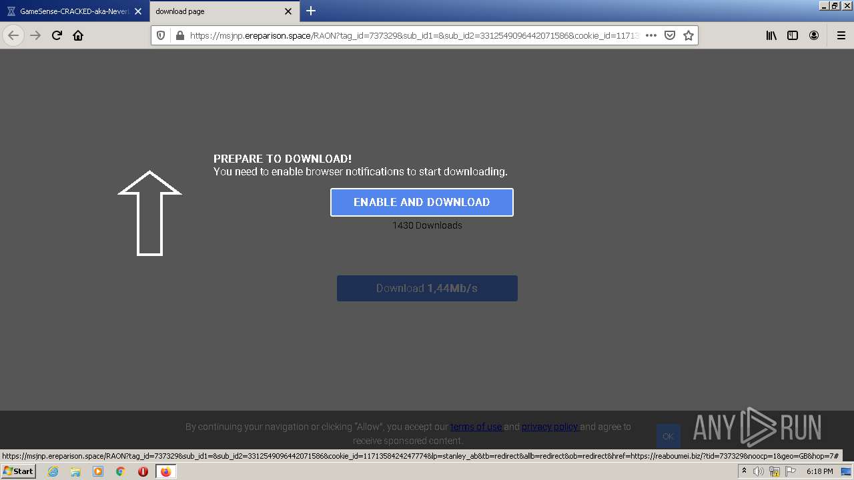
Task: Open network status tray icon
Action: (775, 471)
